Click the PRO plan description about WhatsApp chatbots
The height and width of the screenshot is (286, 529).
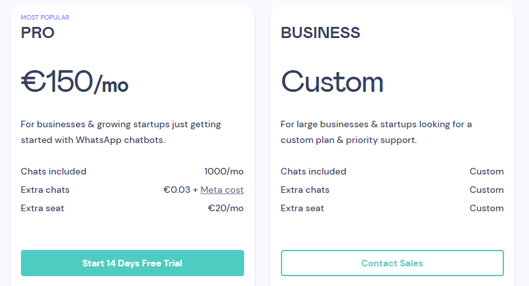coord(121,132)
